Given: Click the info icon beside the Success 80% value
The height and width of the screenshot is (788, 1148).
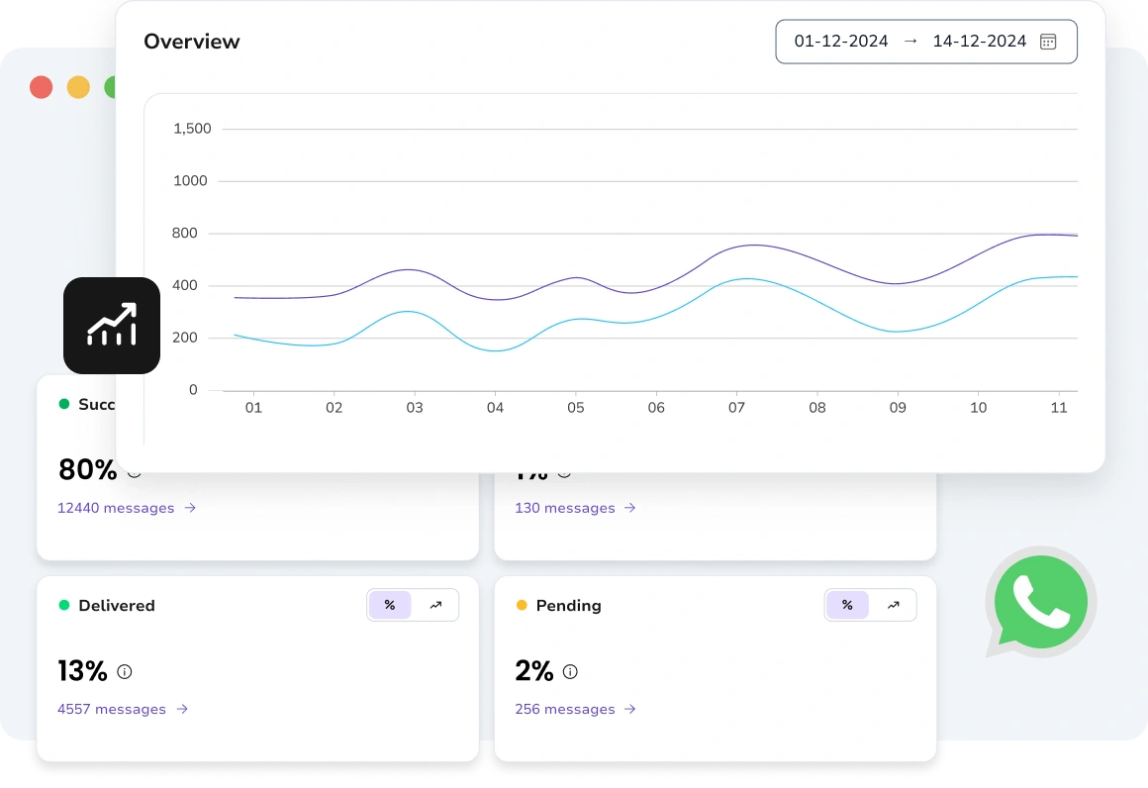Looking at the screenshot, I should [134, 472].
